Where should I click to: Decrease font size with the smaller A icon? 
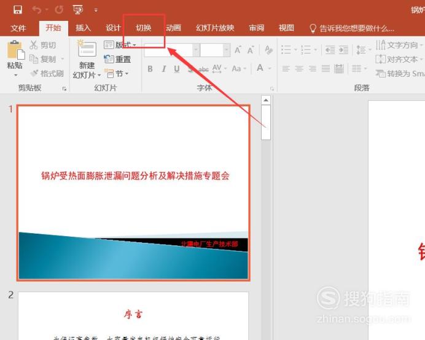click(x=251, y=50)
